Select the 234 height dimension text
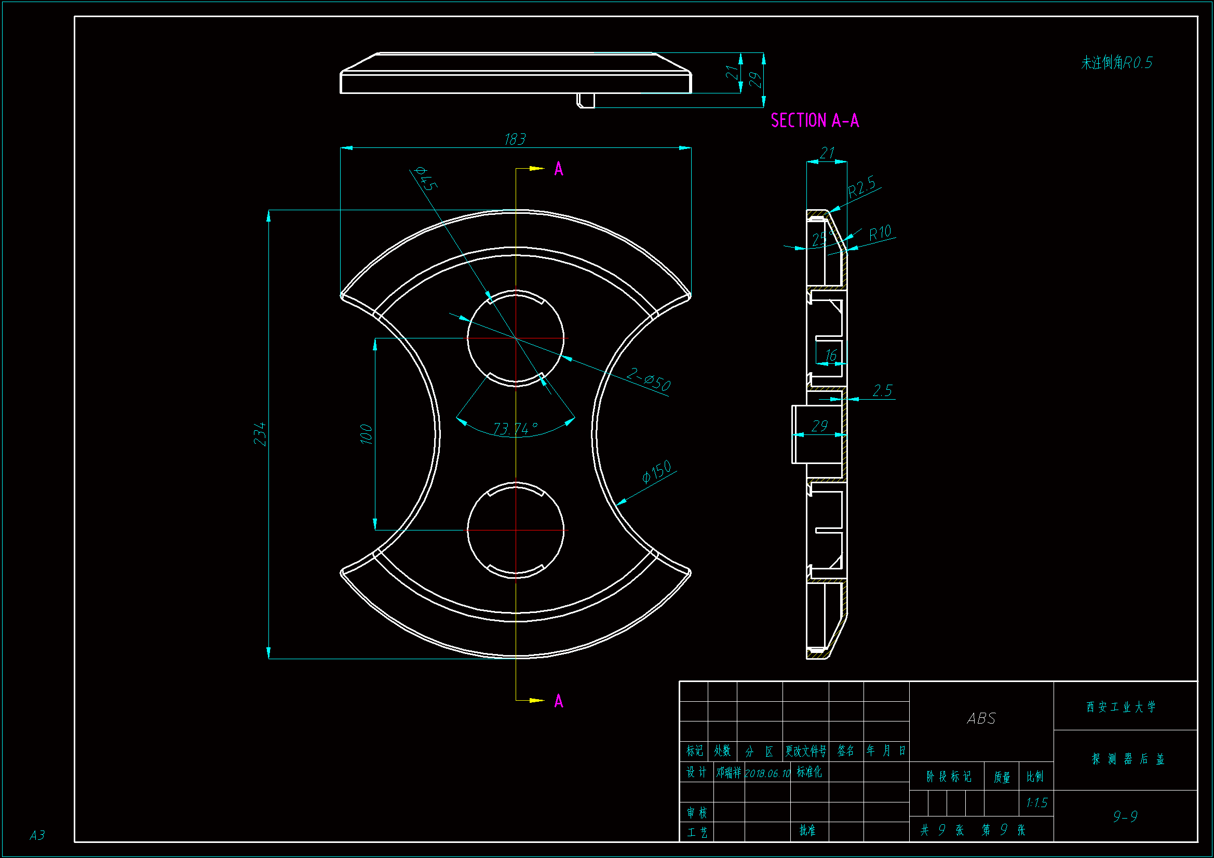 tap(260, 434)
